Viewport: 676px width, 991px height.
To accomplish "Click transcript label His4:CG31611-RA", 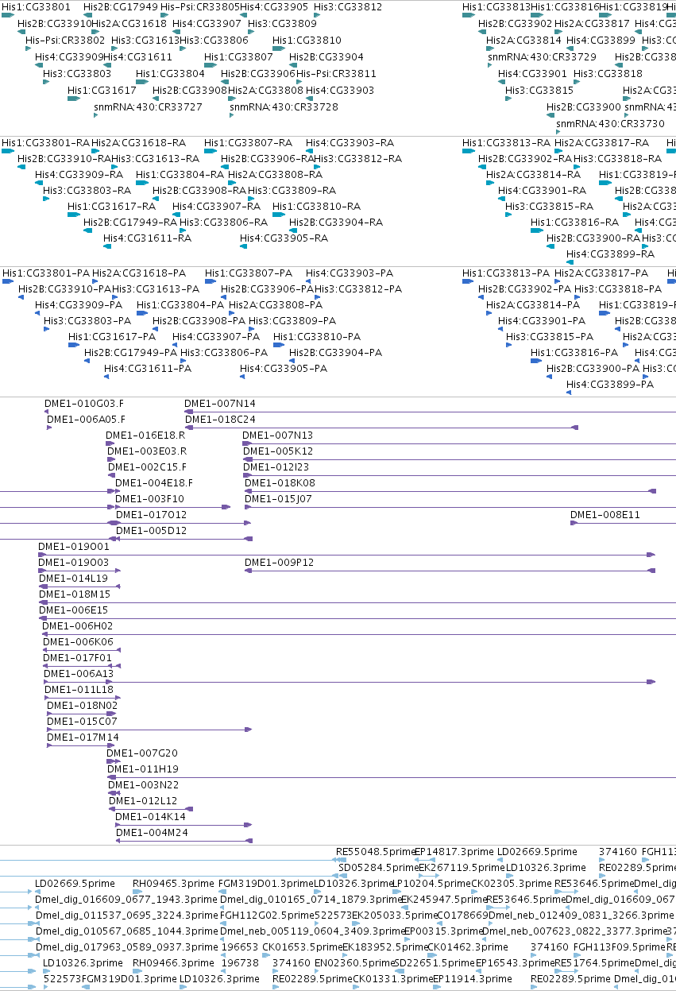I will [x=147, y=238].
